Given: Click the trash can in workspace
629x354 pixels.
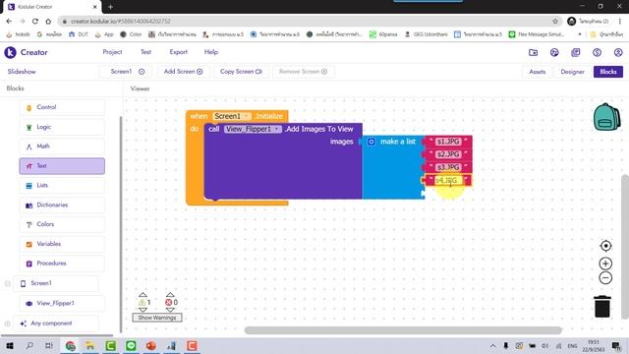Looking at the screenshot, I should point(602,306).
